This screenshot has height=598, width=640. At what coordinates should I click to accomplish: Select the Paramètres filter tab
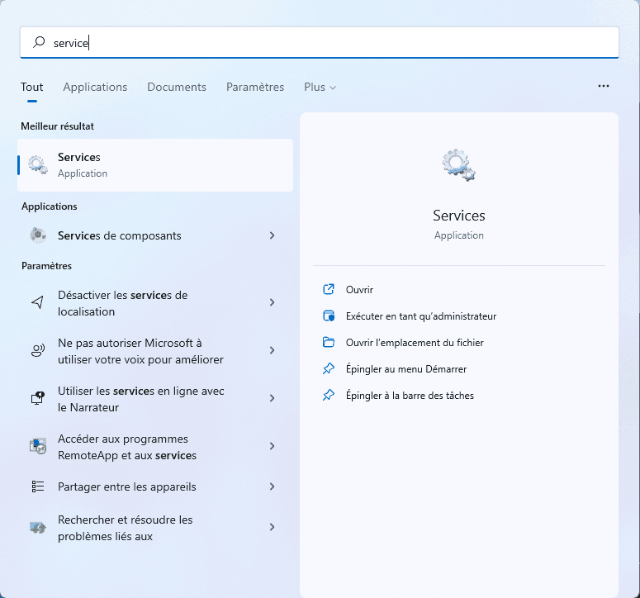[x=255, y=87]
